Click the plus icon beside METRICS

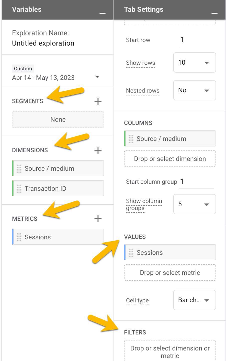(98, 219)
